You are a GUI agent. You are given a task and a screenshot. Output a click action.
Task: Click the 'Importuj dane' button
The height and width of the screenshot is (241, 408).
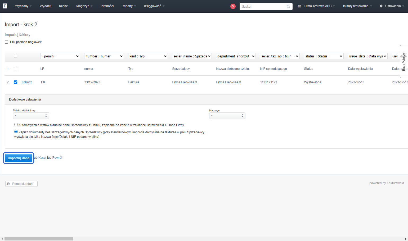point(19,158)
